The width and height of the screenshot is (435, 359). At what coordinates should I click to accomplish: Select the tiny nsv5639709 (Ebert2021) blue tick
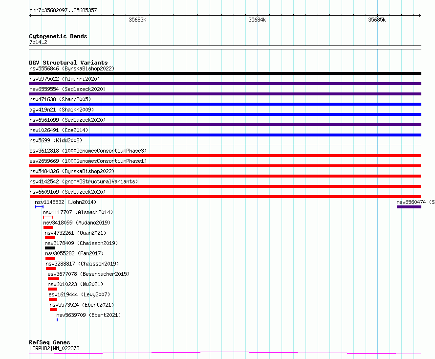(57, 320)
